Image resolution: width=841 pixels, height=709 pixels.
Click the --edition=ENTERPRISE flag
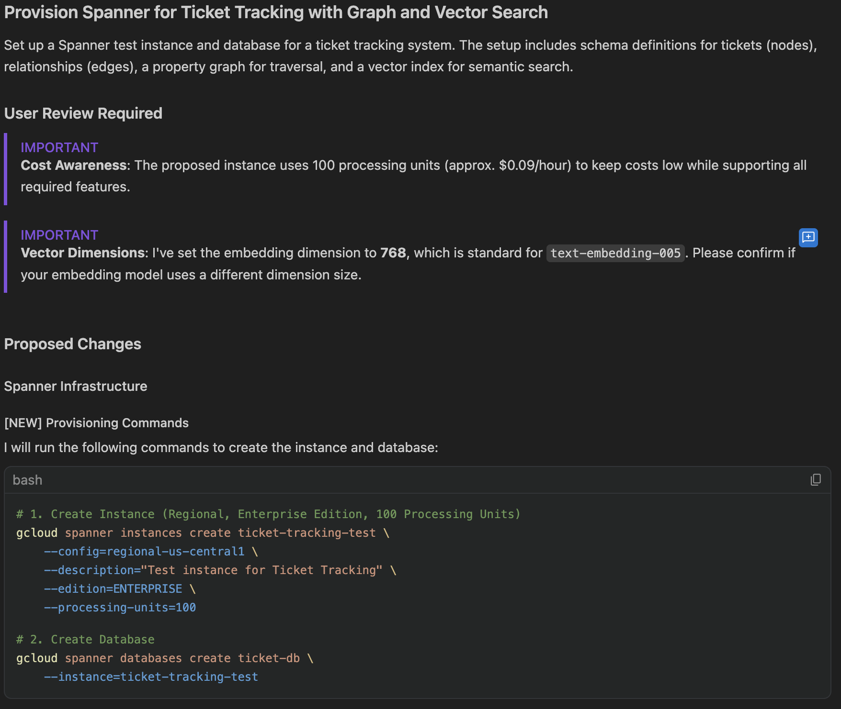pos(113,589)
